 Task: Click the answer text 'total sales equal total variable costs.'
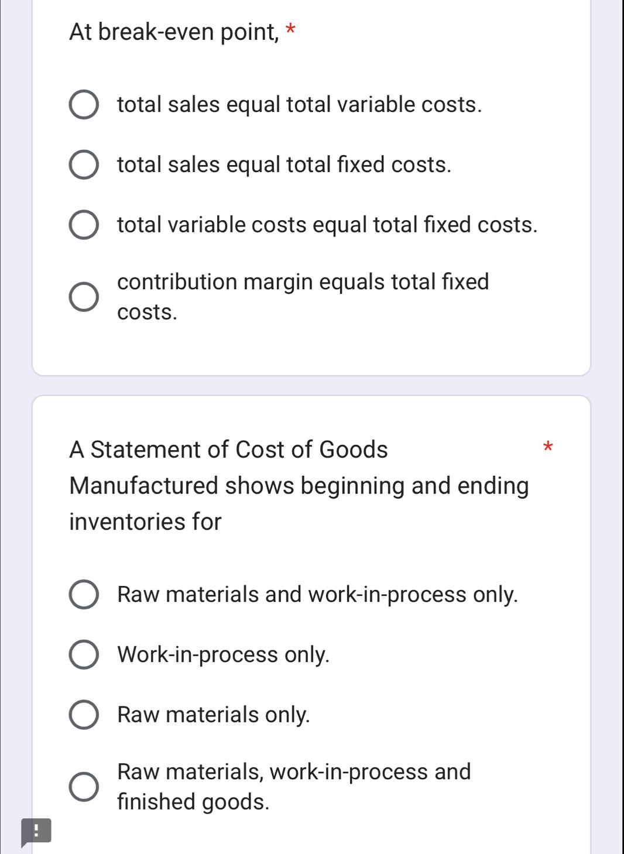(x=299, y=105)
